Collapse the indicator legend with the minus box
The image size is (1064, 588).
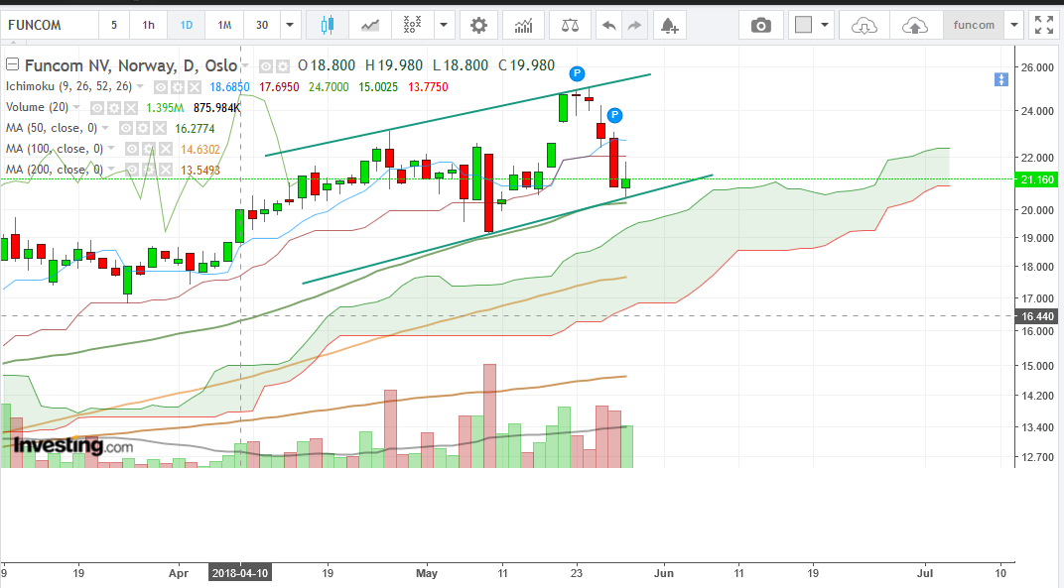click(12, 64)
